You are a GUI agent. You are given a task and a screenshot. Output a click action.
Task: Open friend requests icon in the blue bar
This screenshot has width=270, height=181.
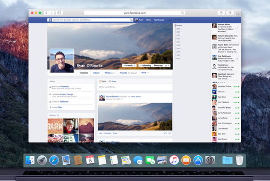pyautogui.click(x=170, y=20)
